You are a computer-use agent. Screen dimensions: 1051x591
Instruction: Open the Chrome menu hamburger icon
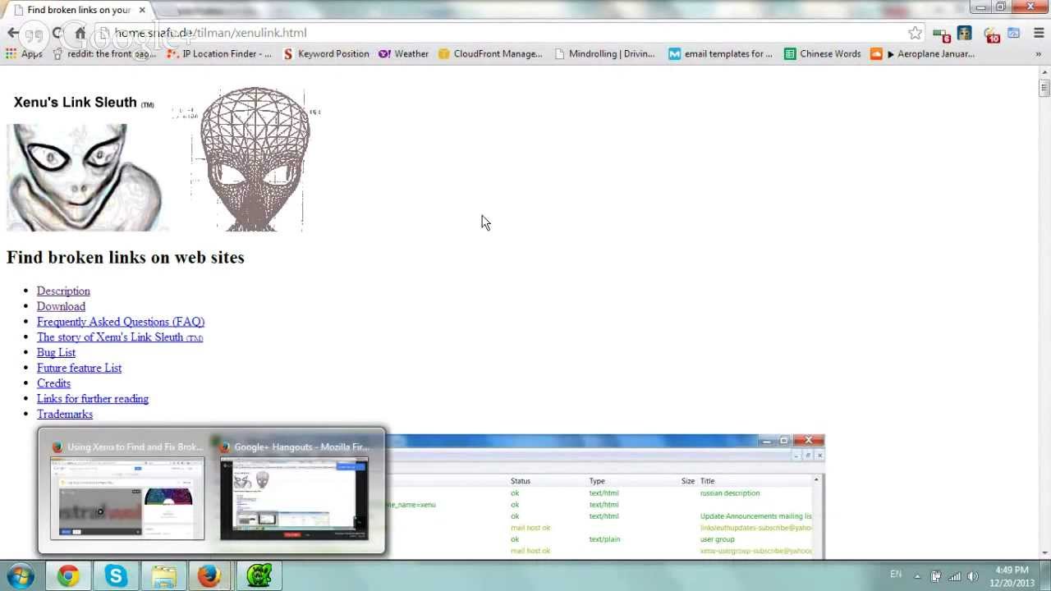tap(1039, 33)
